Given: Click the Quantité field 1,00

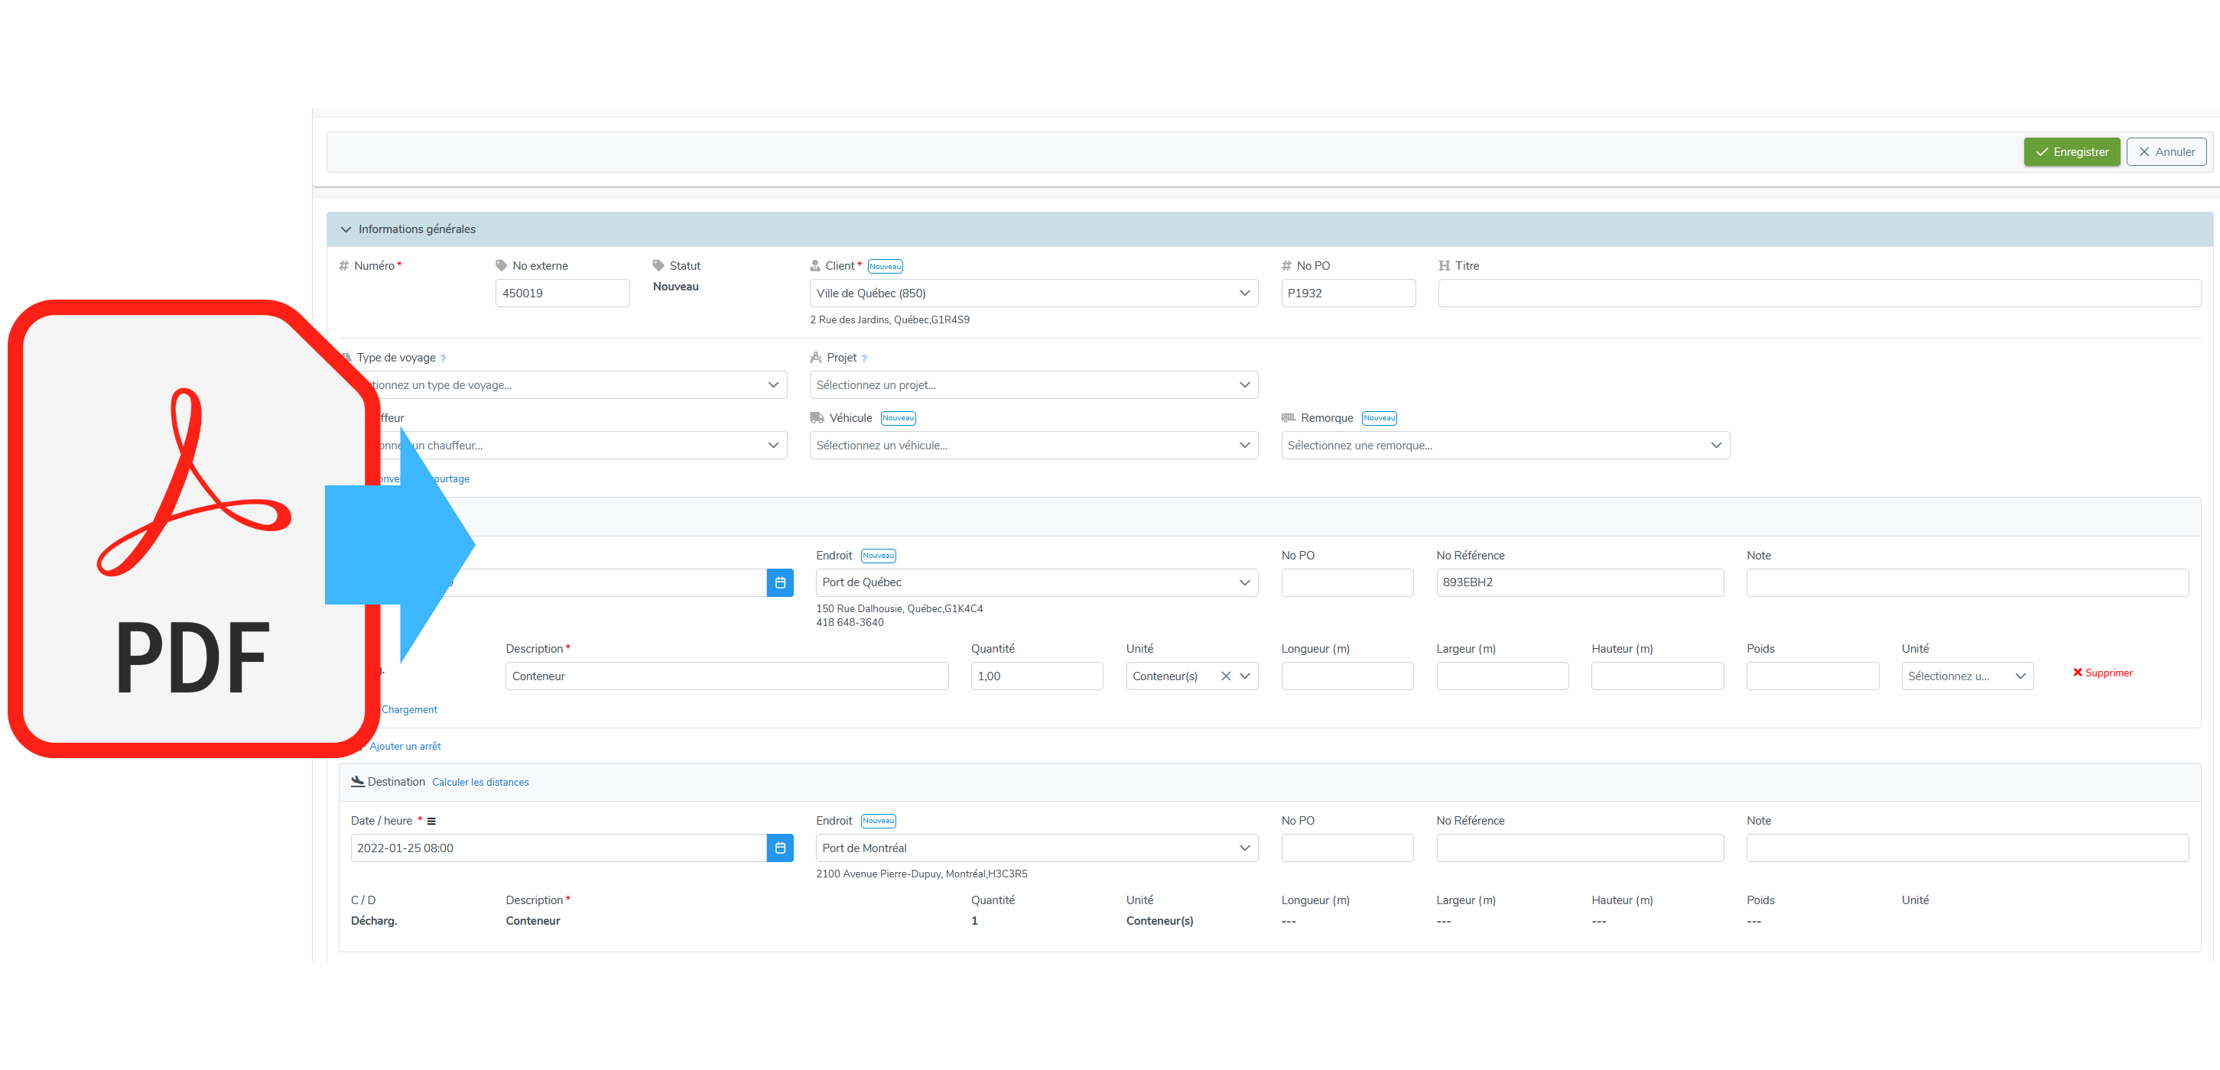Looking at the screenshot, I should point(1037,676).
